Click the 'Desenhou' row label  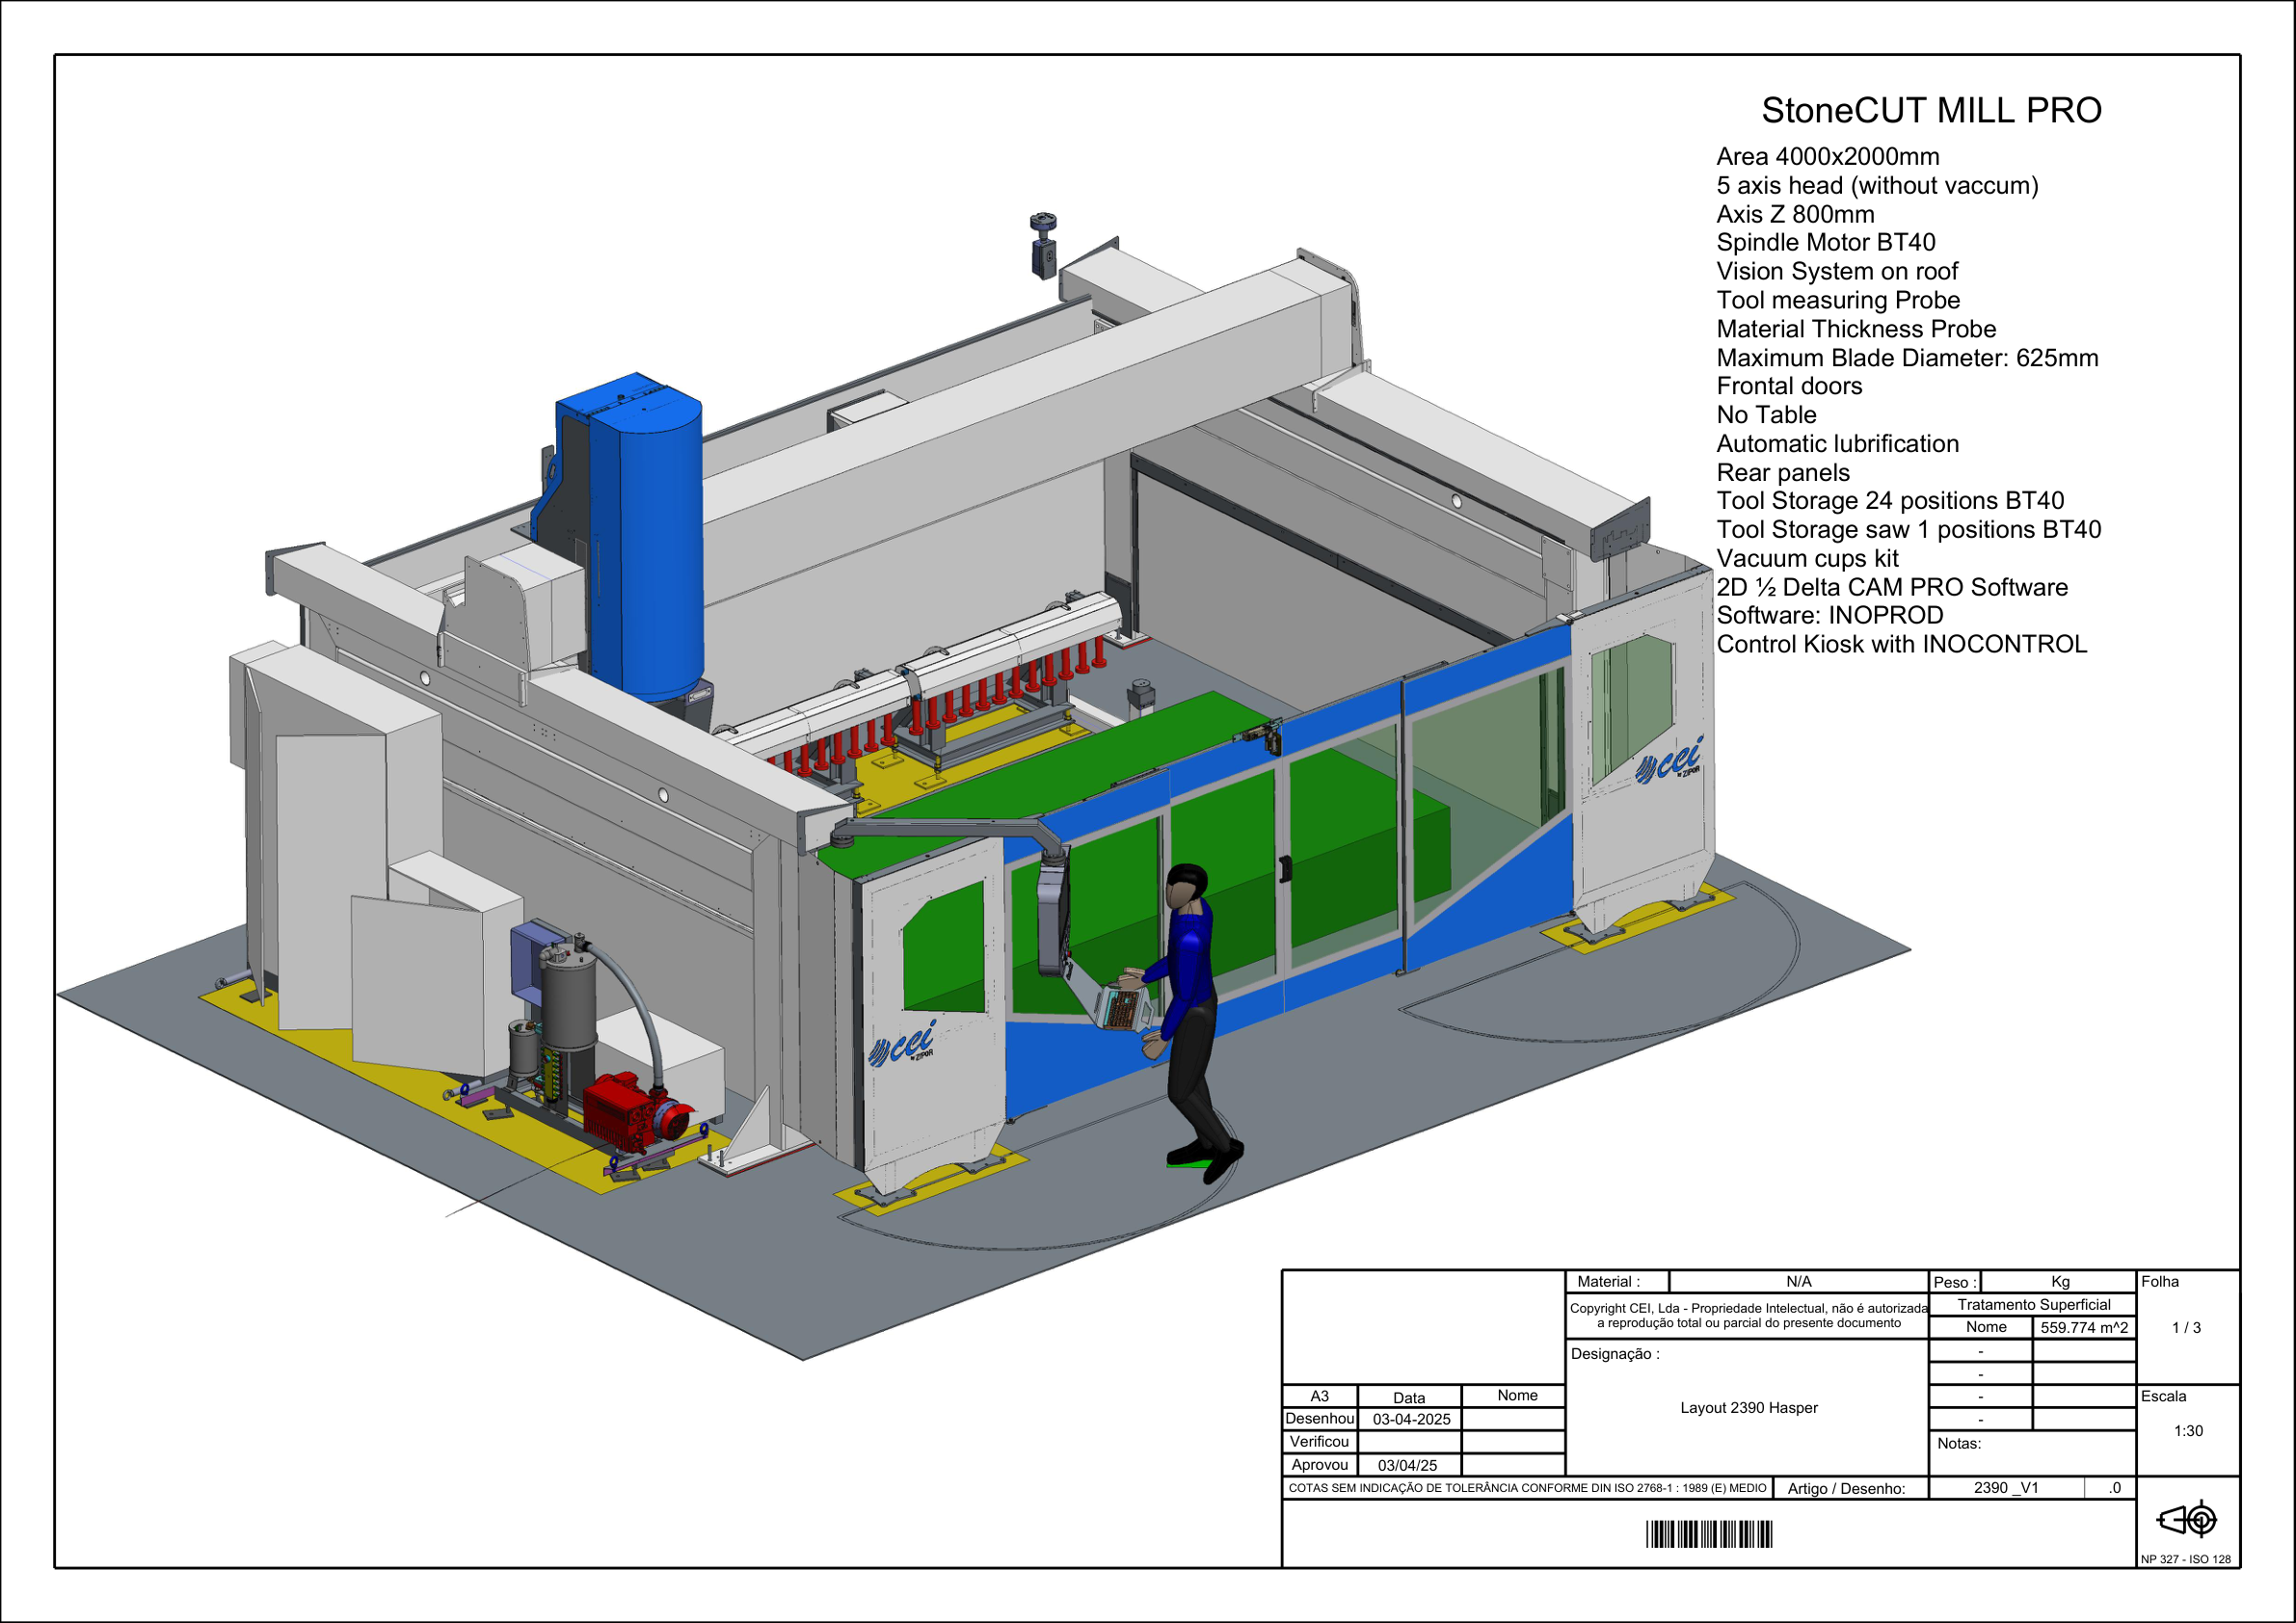1319,1419
